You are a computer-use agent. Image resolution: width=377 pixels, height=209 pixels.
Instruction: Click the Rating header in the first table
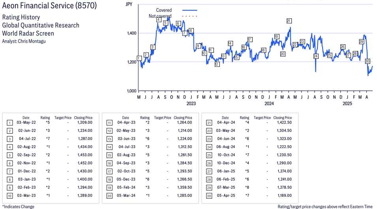45,118
